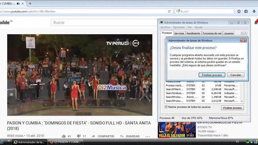Dislike the video with the thumbs down icon

(x=79, y=136)
